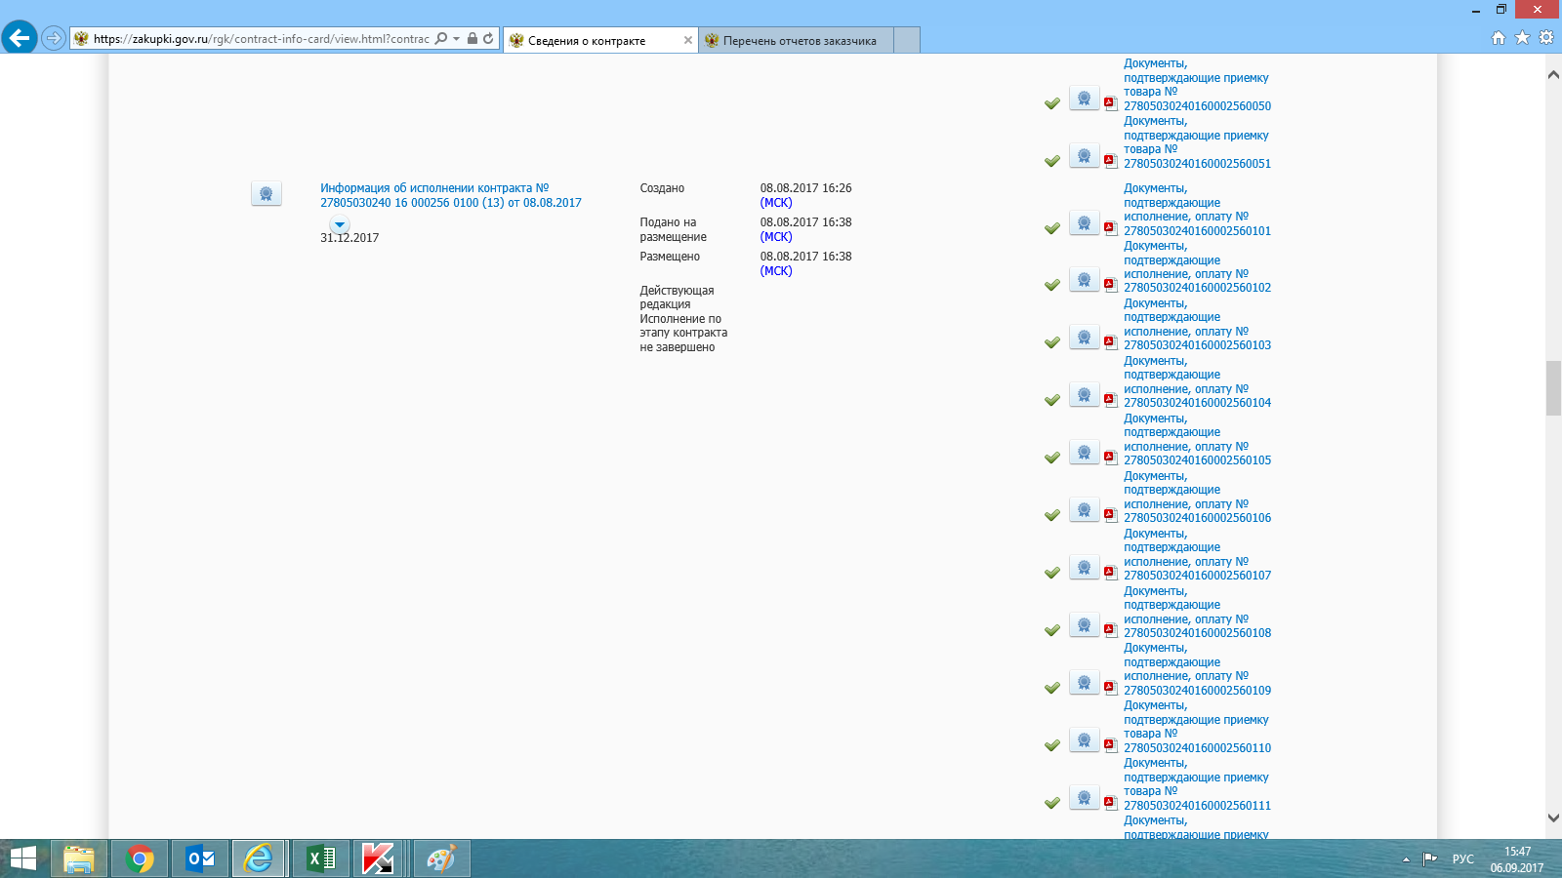Screen dimensions: 1562x878
Task: Open document link ending 2560103
Action: point(1197,324)
